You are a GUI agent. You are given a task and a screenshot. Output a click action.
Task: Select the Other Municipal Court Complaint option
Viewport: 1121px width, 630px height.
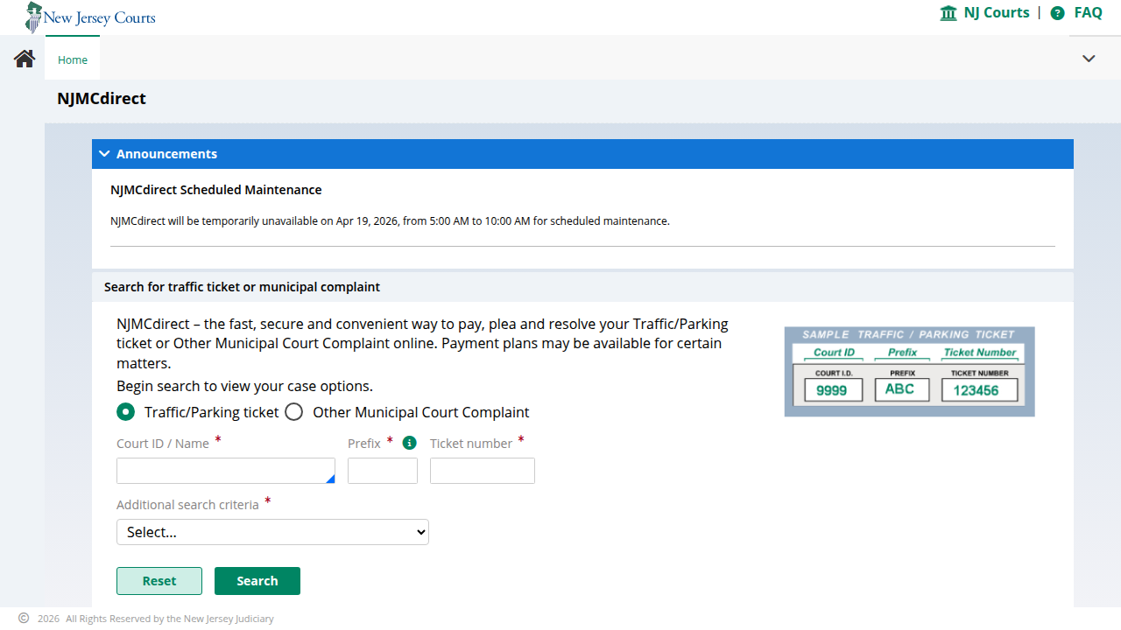293,411
